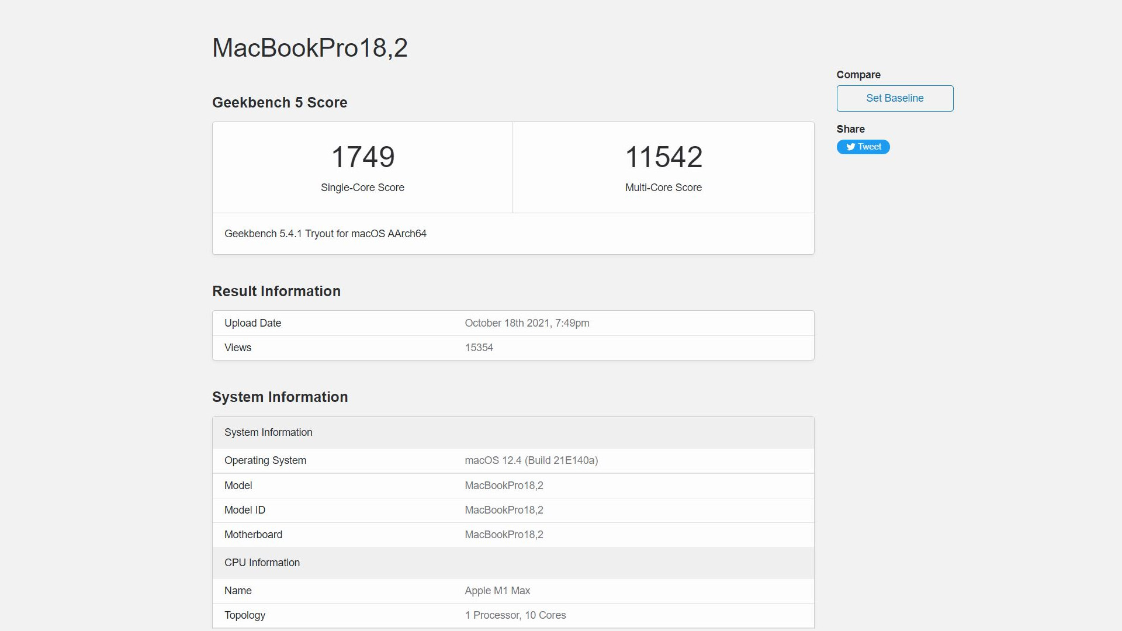Viewport: 1122px width, 631px height.
Task: Click the Topology row label
Action: pyautogui.click(x=245, y=615)
